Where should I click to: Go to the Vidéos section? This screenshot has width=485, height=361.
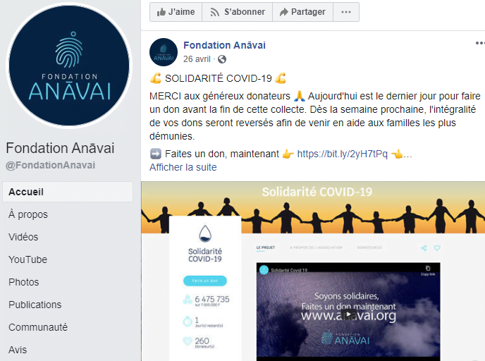pos(23,237)
